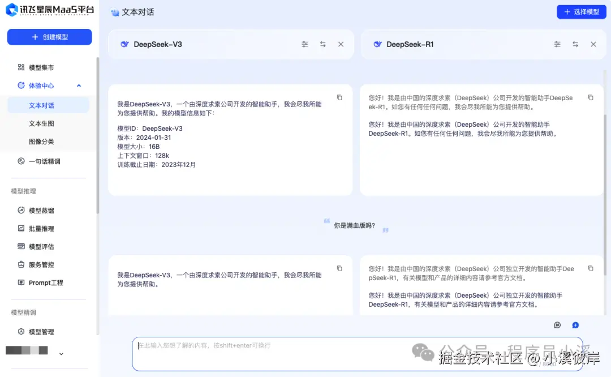The image size is (611, 377).
Task: Click the text 上下文窗口: 128k
Action: tap(143, 156)
